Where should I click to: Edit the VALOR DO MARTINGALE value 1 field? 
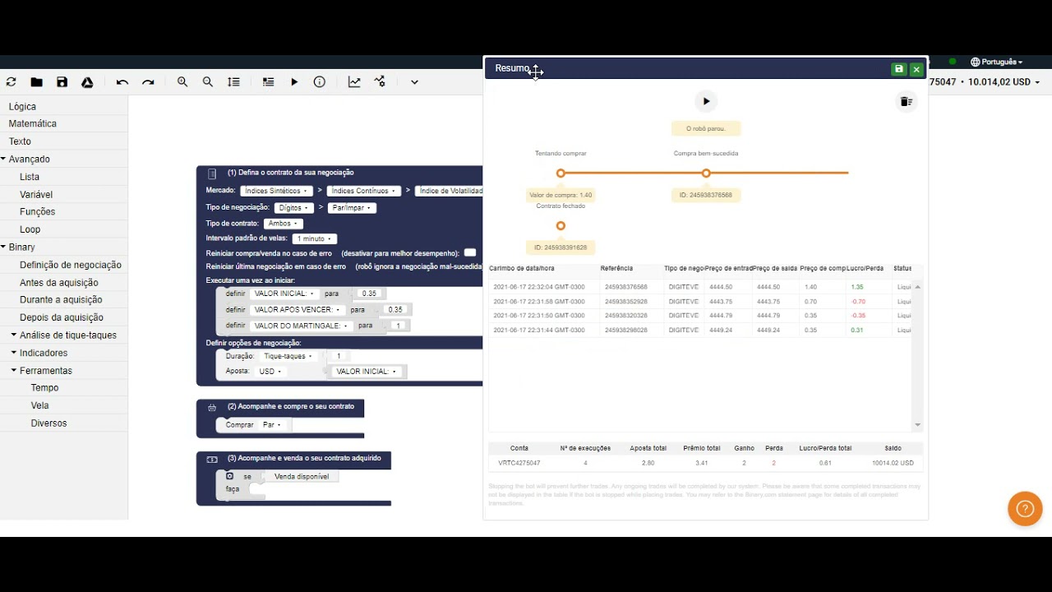coord(399,326)
